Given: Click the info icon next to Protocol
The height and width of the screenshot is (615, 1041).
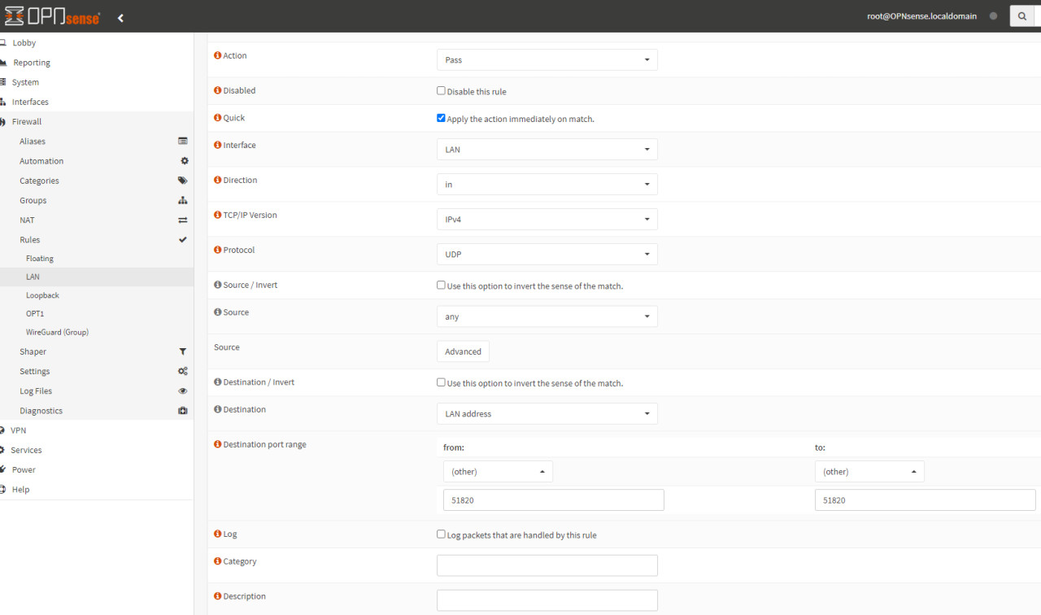Looking at the screenshot, I should [x=217, y=250].
